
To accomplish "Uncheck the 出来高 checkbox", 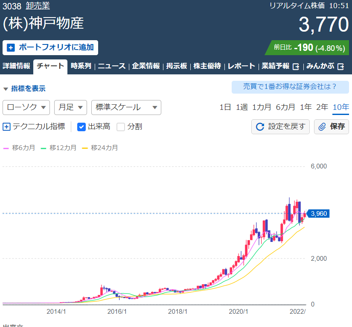I will click(81, 127).
